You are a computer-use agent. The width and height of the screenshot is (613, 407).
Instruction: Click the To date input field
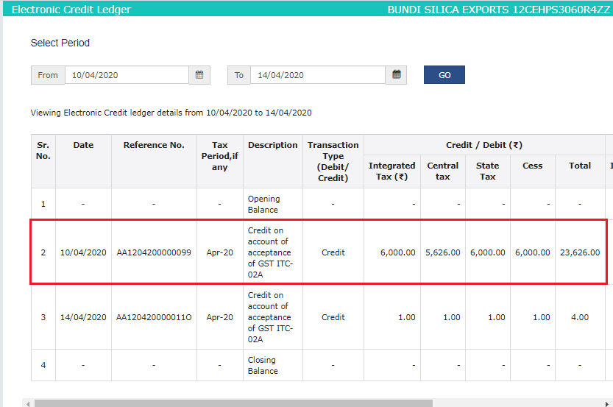click(x=317, y=75)
